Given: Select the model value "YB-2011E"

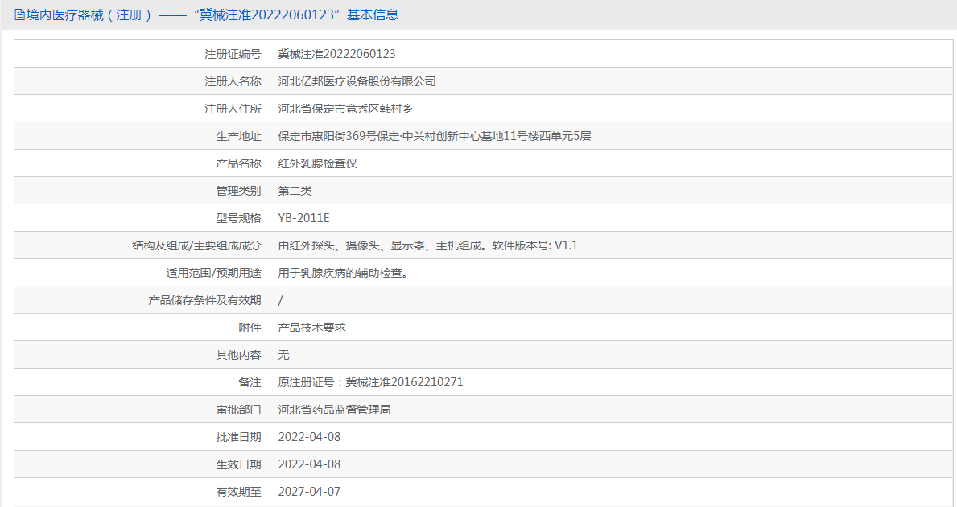Looking at the screenshot, I should tap(304, 218).
